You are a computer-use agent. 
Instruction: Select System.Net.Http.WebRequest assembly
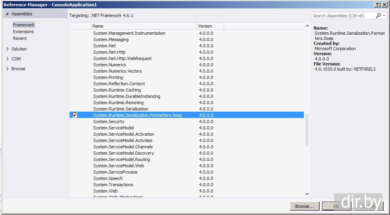pyautogui.click(x=187, y=59)
